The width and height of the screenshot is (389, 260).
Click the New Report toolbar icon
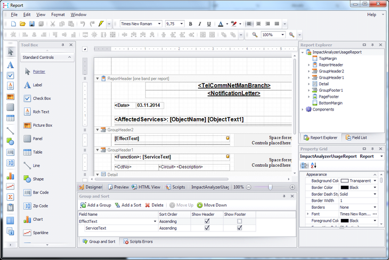(x=13, y=24)
